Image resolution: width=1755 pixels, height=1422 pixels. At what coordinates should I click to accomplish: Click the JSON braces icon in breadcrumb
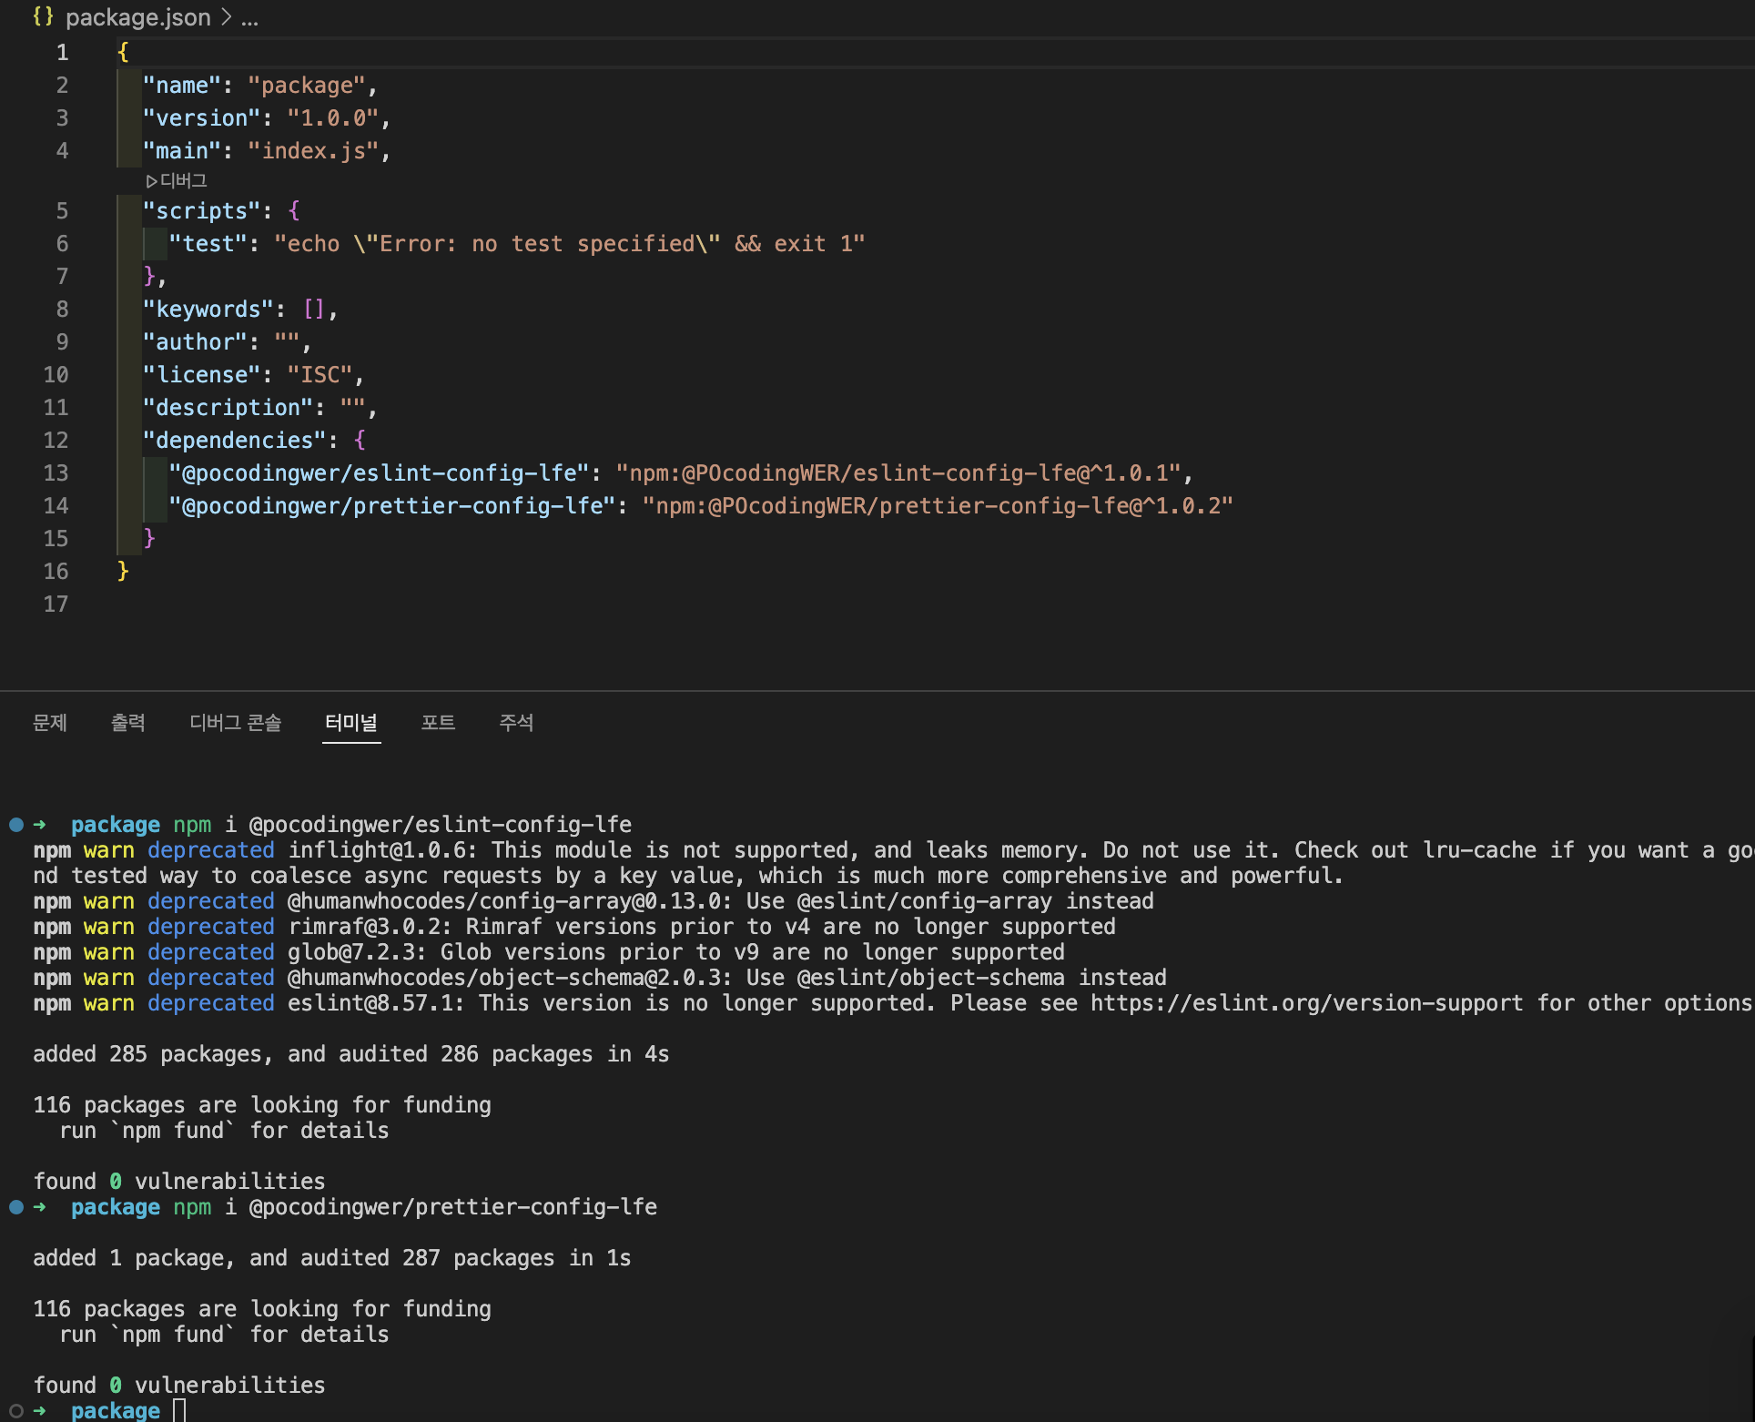tap(42, 16)
